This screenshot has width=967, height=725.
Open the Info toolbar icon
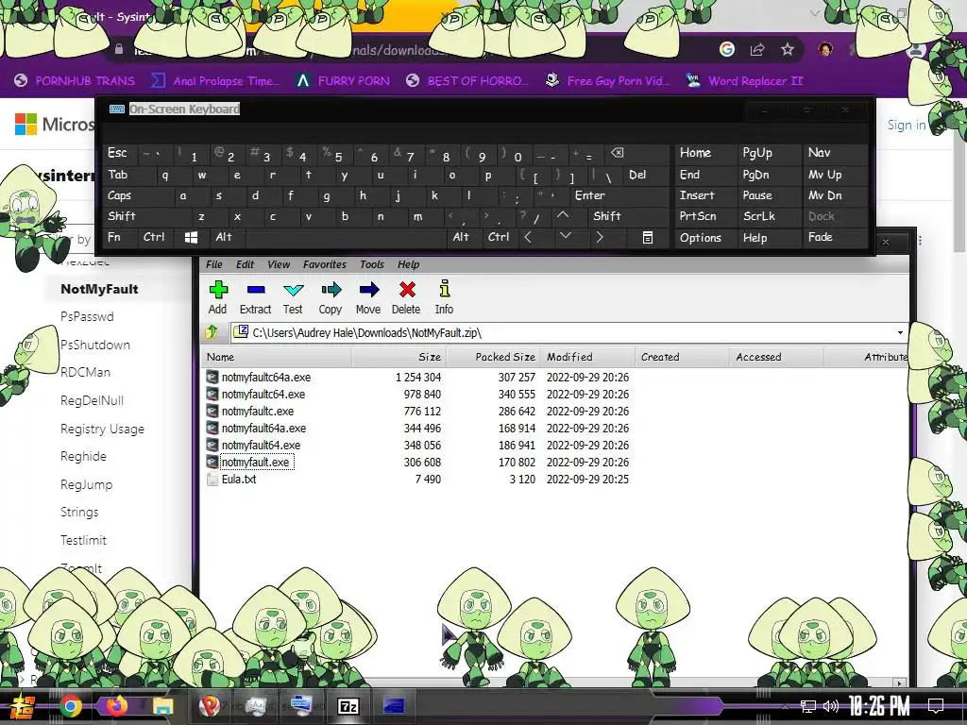(444, 297)
